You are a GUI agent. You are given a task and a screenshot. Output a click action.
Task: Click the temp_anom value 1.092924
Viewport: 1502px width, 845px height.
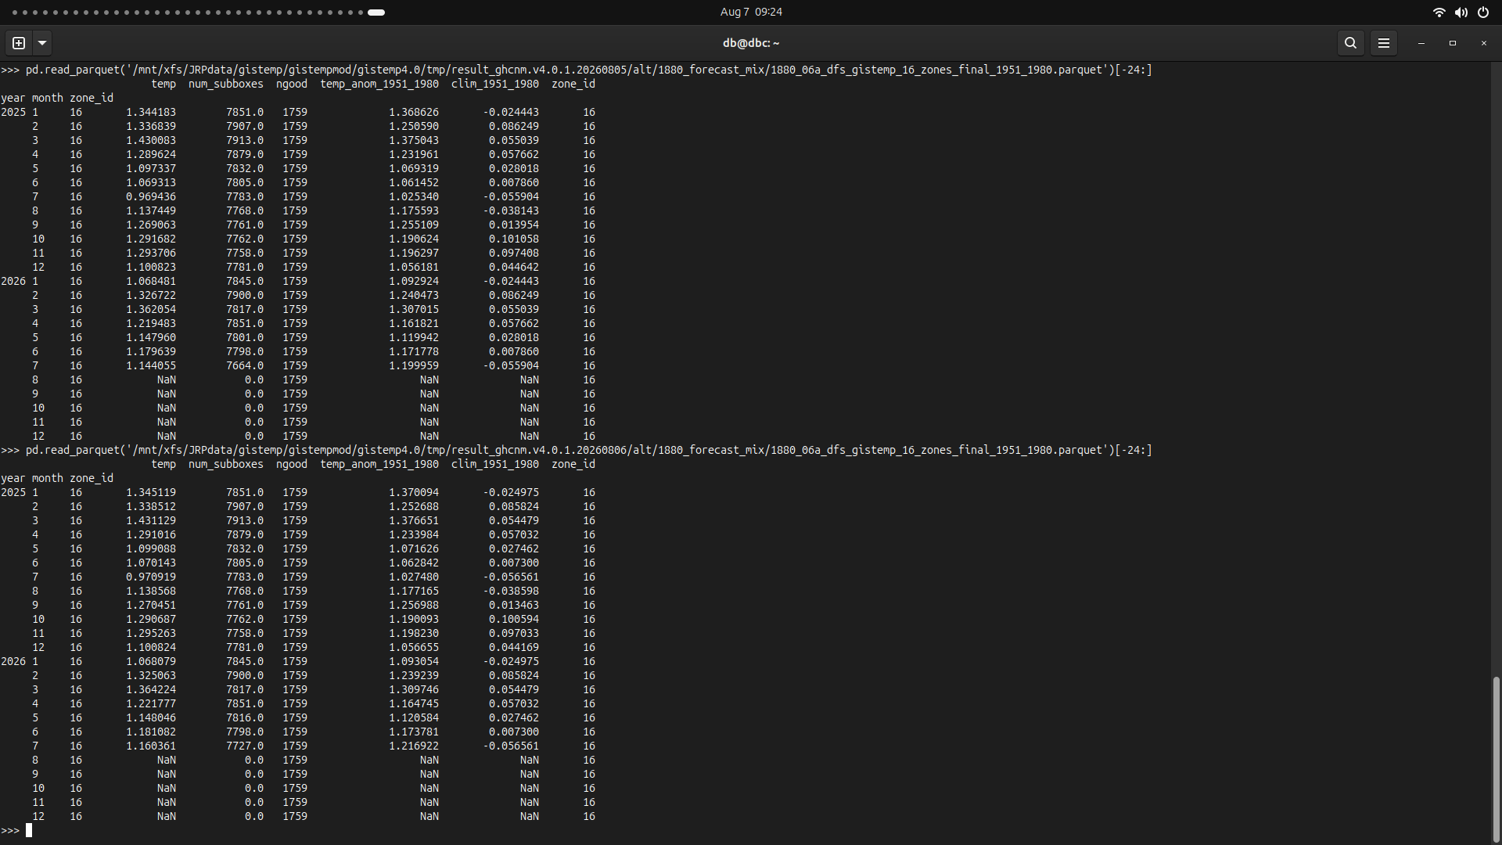414,281
